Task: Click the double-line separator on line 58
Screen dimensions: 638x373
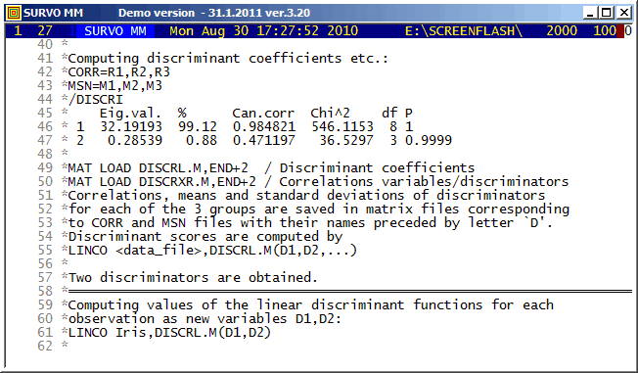Action: pos(350,291)
